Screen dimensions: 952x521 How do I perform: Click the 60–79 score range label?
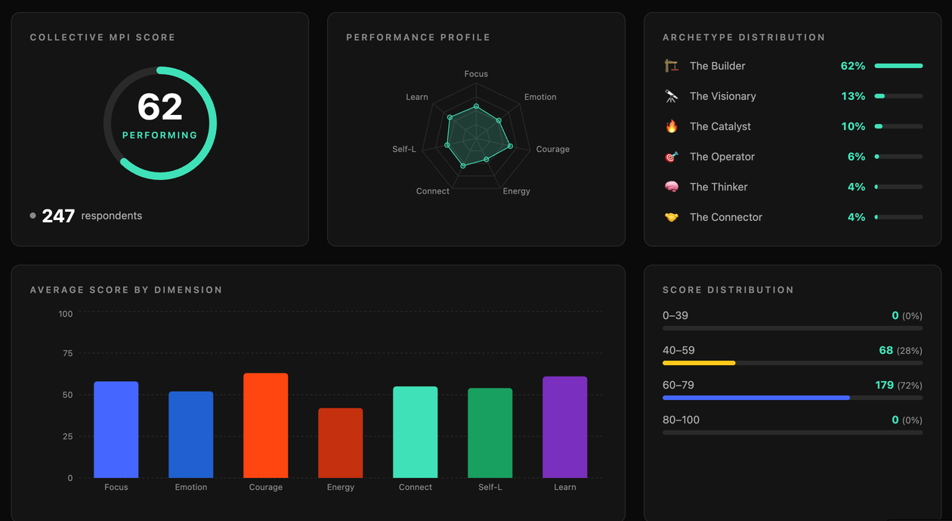pyautogui.click(x=678, y=385)
